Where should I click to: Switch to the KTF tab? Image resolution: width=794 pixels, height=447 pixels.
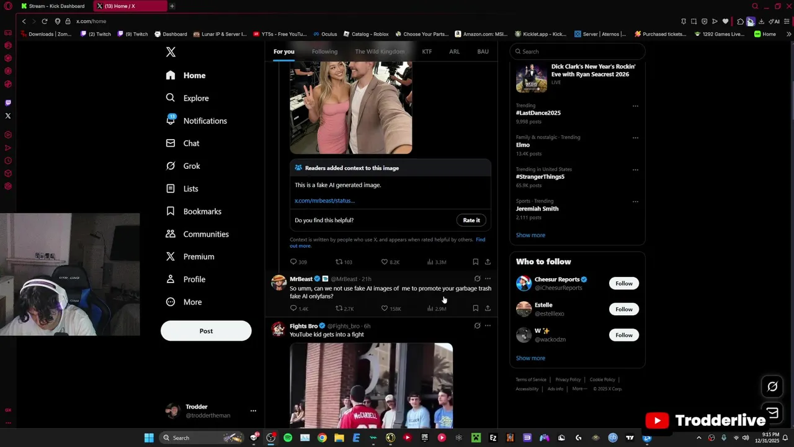427,52
